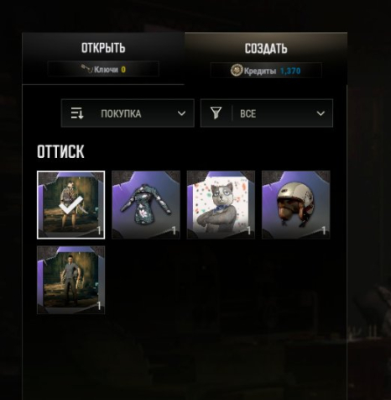
Task: Click the funnel filter icon
Action: 216,113
